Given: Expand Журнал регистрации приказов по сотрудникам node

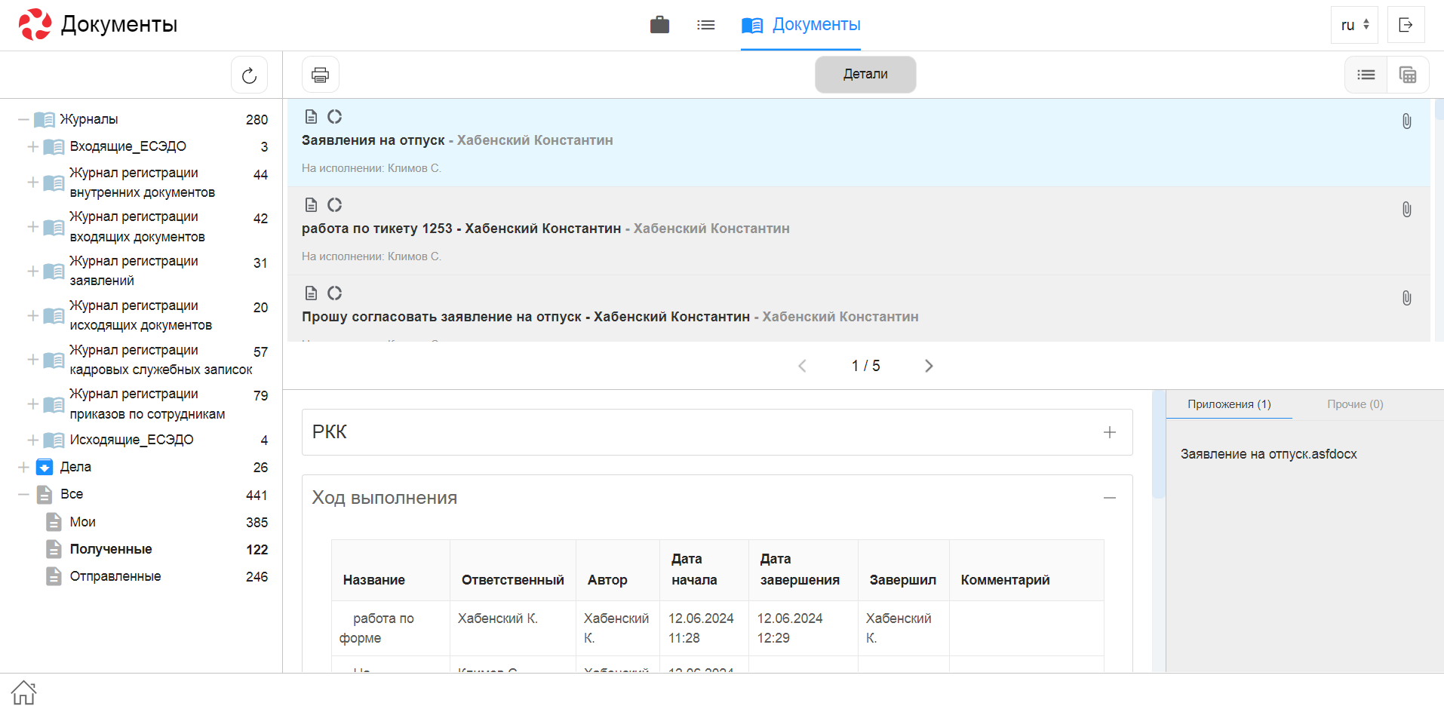Looking at the screenshot, I should click(x=32, y=404).
